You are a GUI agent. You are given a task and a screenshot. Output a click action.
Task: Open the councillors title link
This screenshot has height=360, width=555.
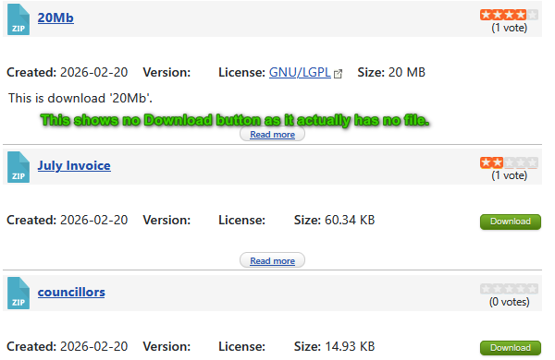pos(71,292)
